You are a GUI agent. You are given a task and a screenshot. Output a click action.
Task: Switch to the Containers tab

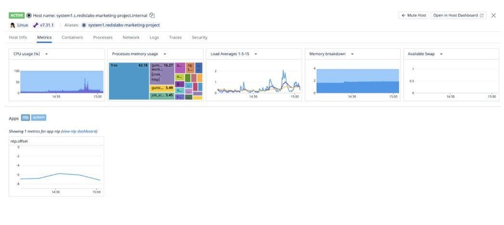72,37
